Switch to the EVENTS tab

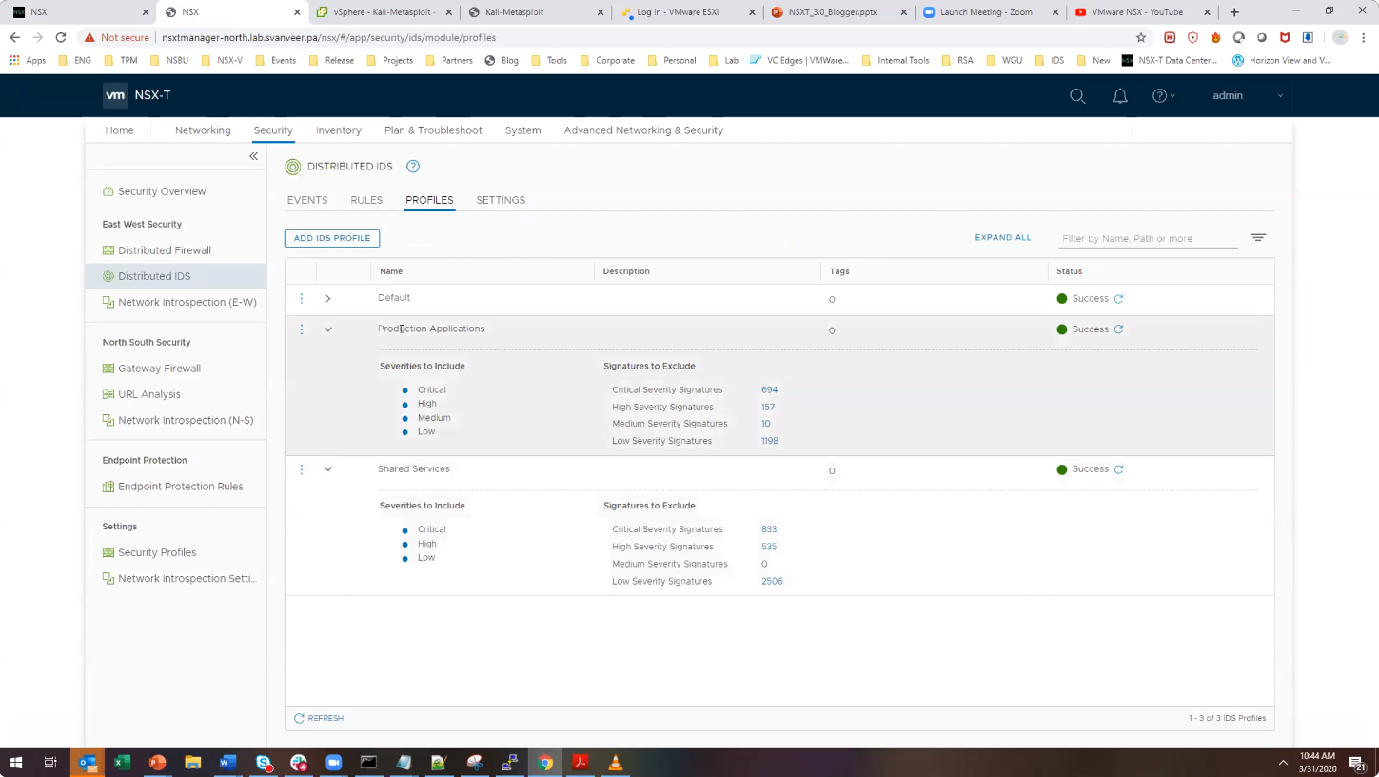(307, 200)
